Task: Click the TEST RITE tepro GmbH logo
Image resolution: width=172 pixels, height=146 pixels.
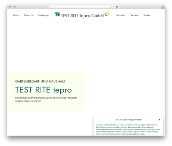Action: pyautogui.click(x=82, y=15)
